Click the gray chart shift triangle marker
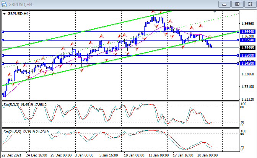This screenshot has height=158, width=257. point(215,11)
